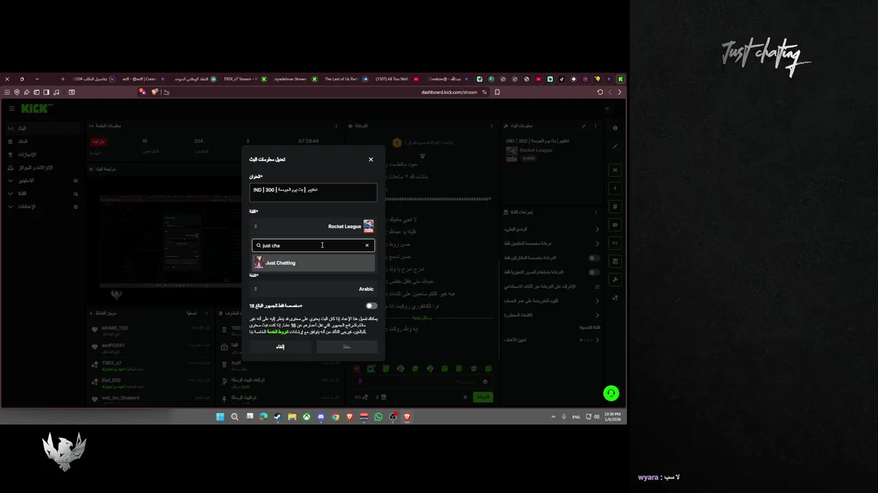
Task: Open Steam from the taskbar
Action: coord(278,417)
